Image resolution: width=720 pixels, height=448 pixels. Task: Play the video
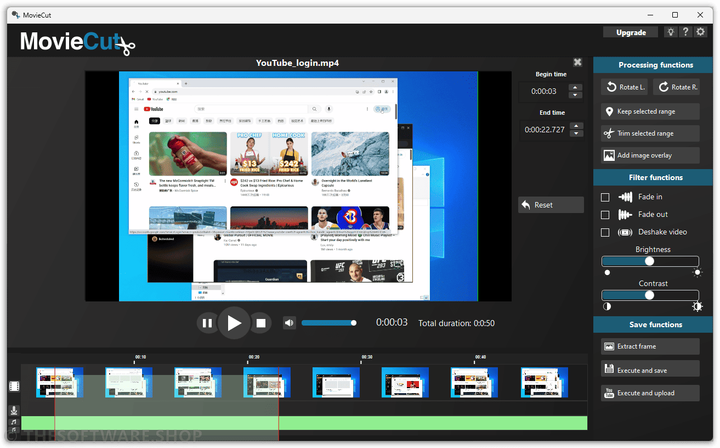coord(234,323)
